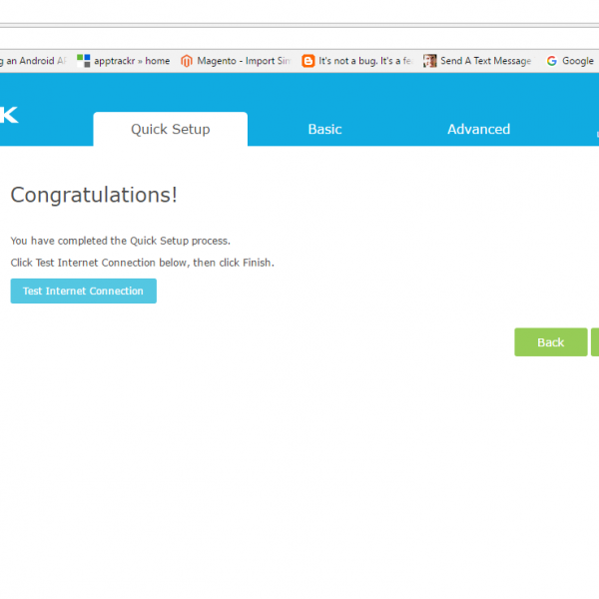Click the green Back button
The image size is (599, 599).
pyautogui.click(x=550, y=342)
